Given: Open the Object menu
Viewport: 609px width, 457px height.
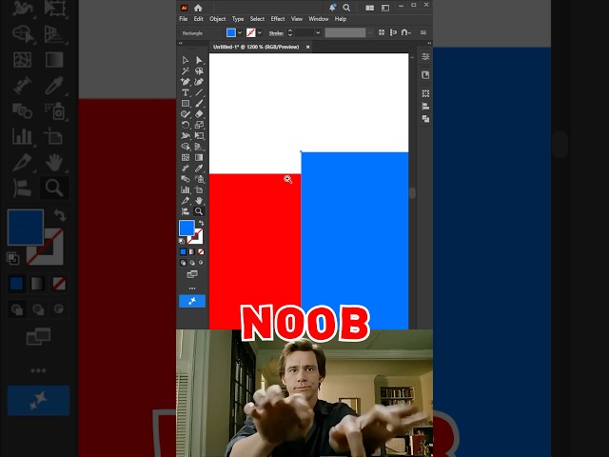Looking at the screenshot, I should pyautogui.click(x=218, y=19).
